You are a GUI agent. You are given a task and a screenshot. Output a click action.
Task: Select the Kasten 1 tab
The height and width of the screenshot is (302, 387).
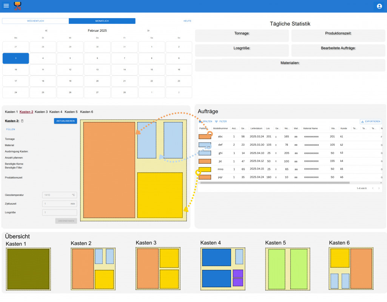point(11,112)
